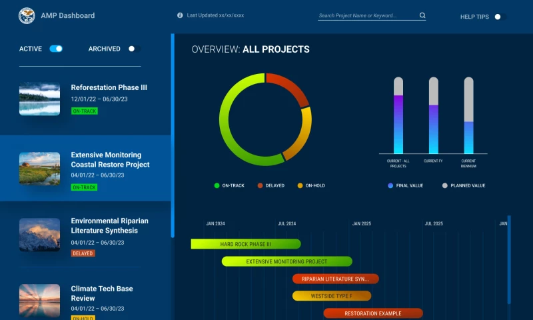Click the DELAYED red legend dot

(260, 185)
